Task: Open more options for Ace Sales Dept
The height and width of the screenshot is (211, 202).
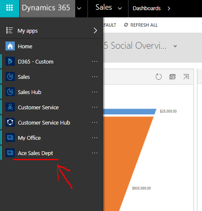Action: click(95, 153)
